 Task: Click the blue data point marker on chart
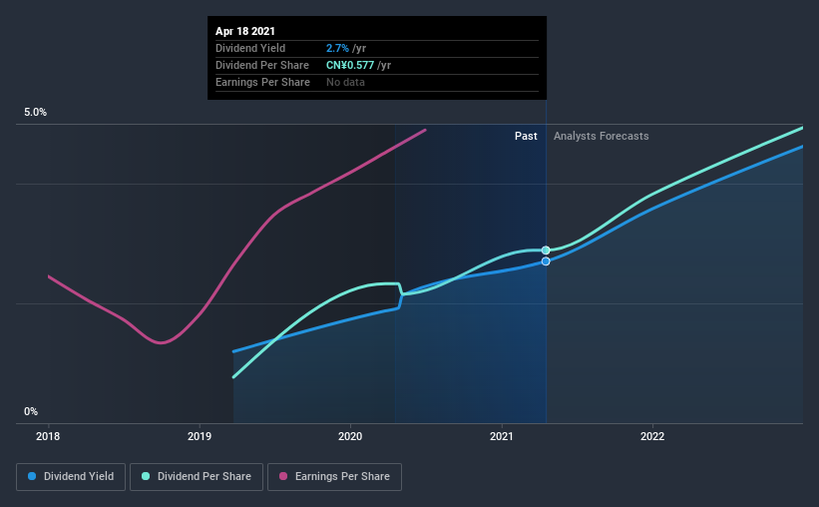546,261
